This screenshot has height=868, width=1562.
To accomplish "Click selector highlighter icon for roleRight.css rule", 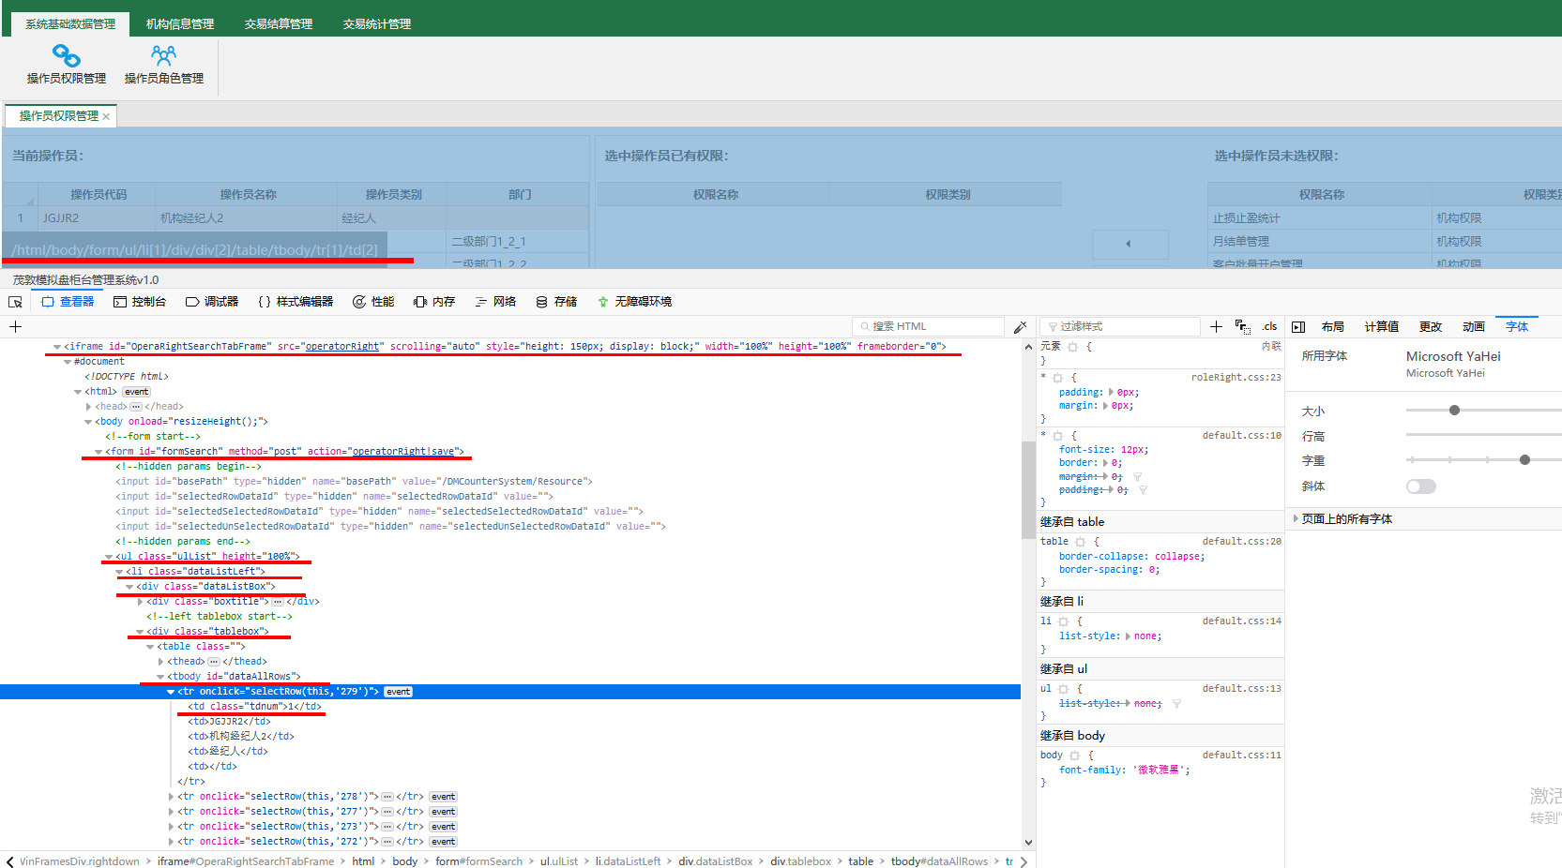I will pos(1057,378).
